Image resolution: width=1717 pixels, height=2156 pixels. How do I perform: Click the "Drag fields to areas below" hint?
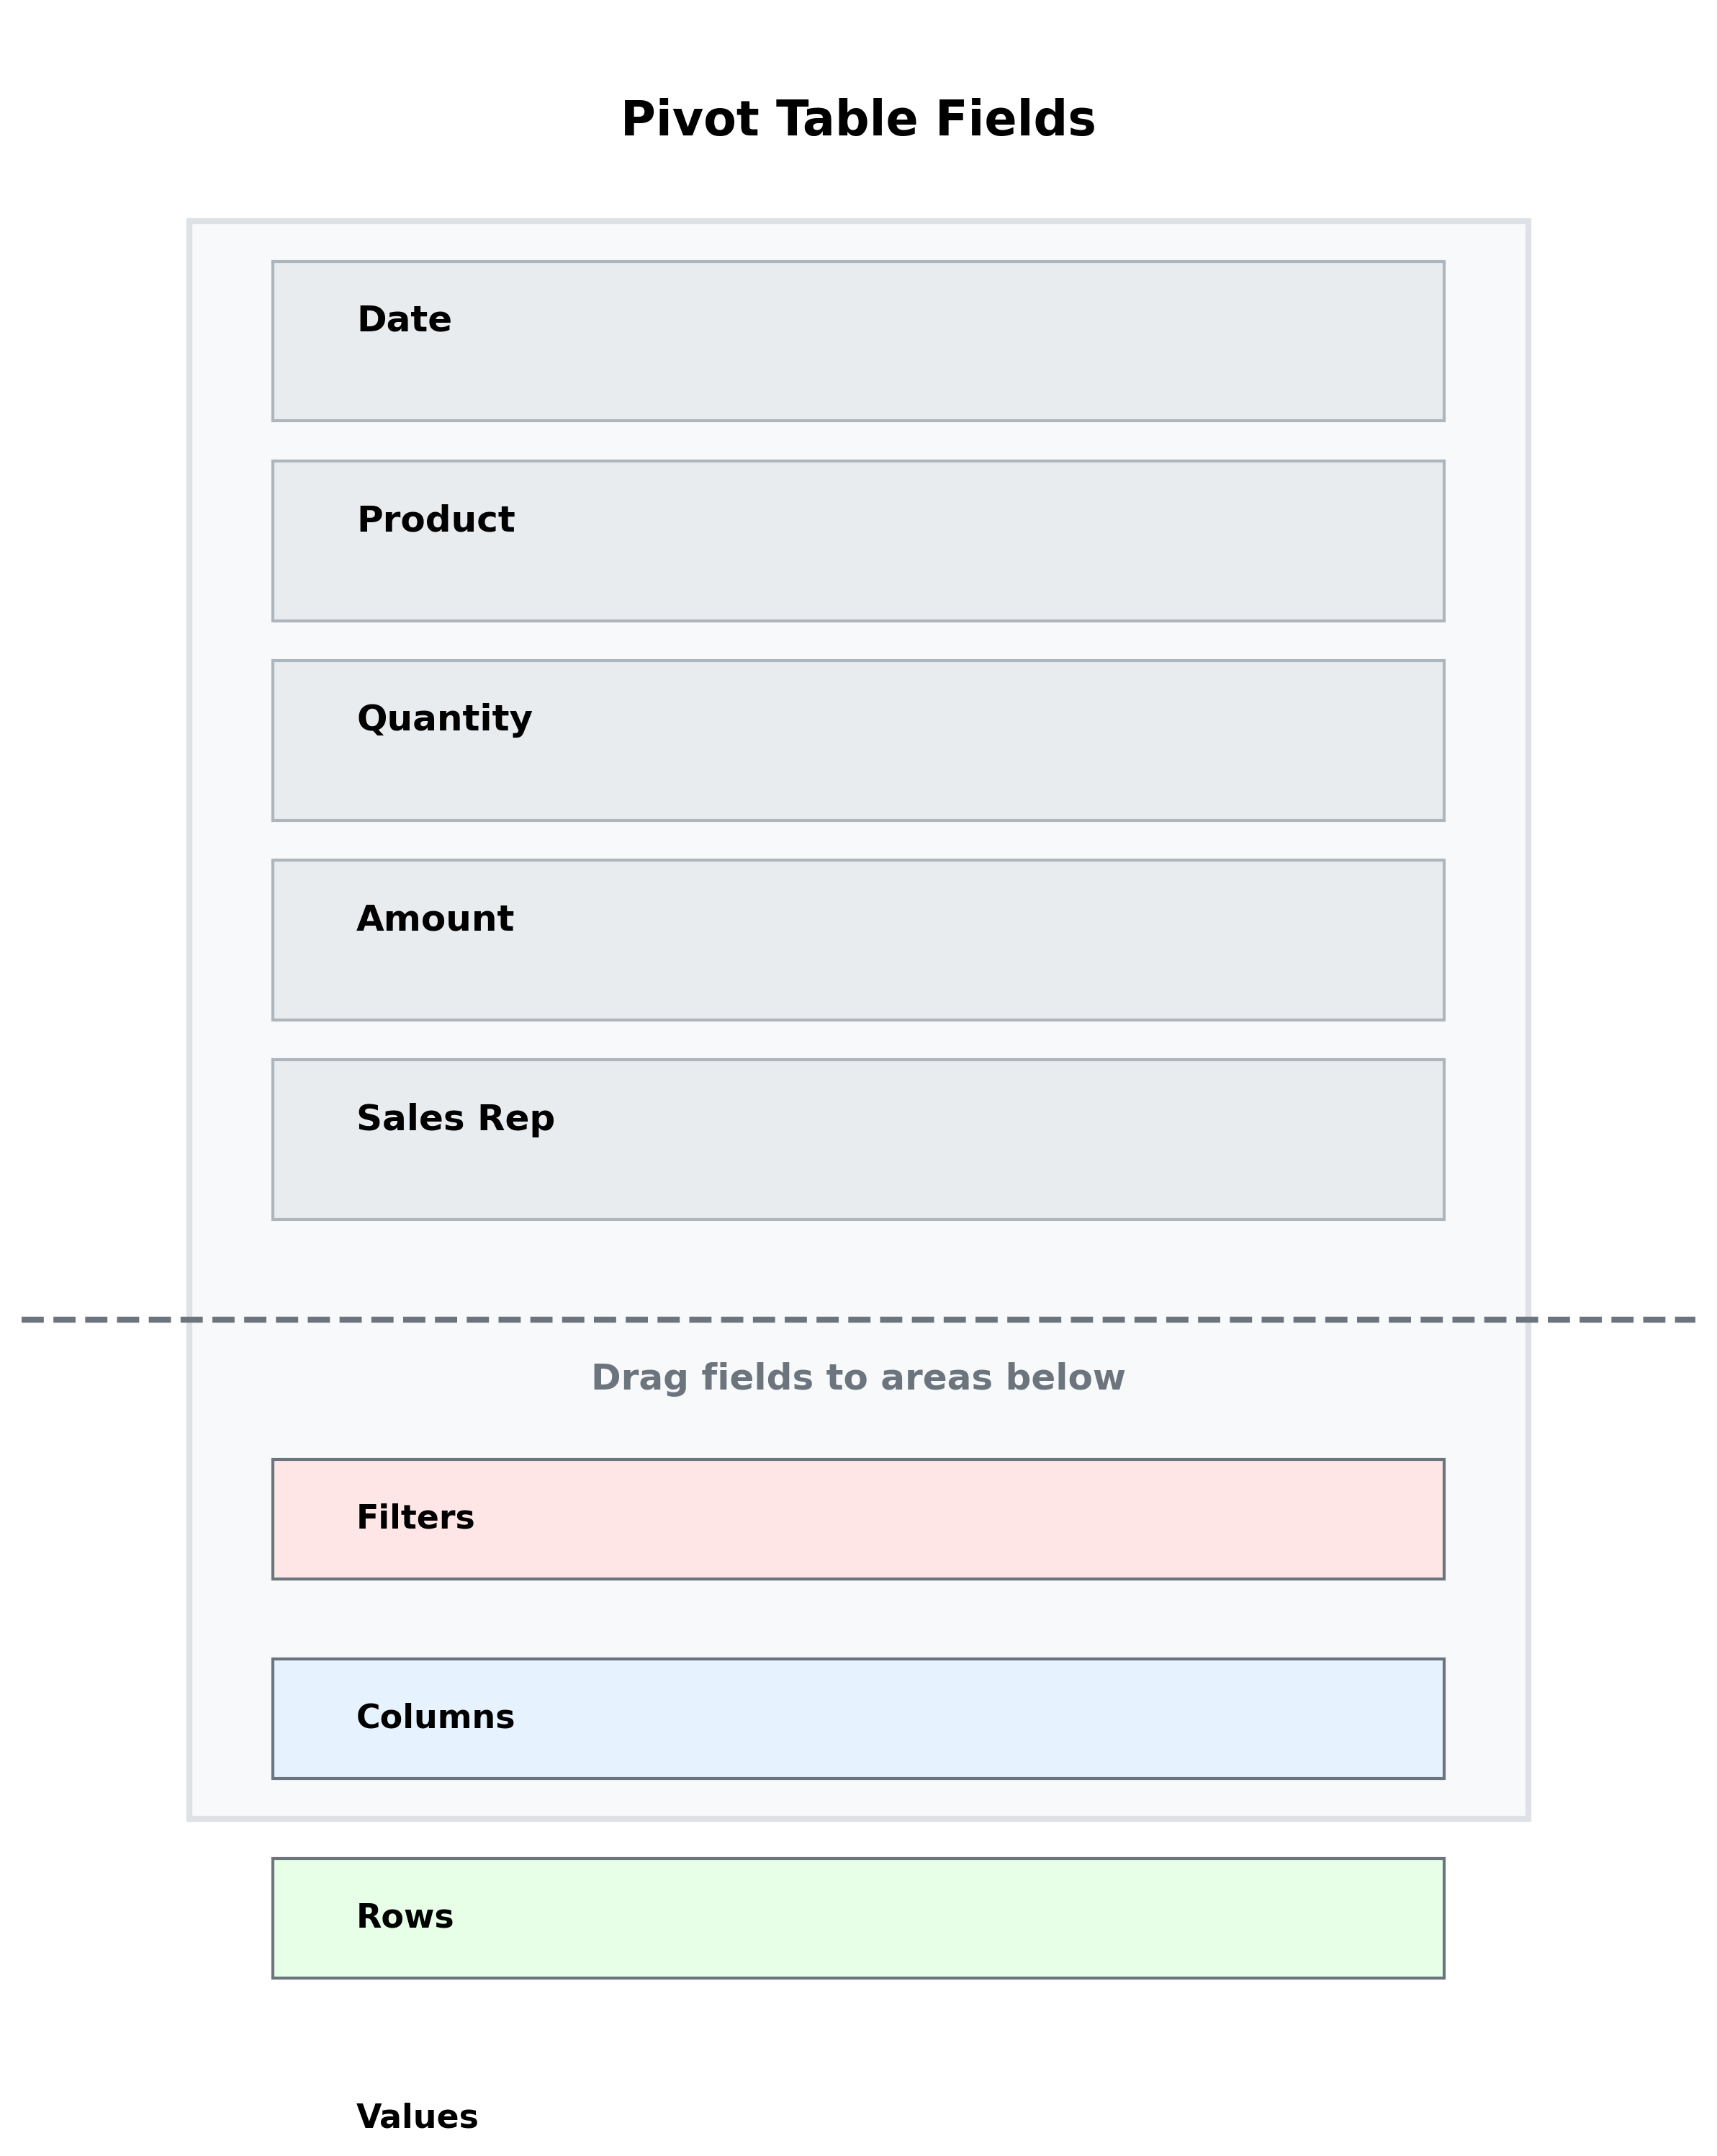click(857, 1378)
